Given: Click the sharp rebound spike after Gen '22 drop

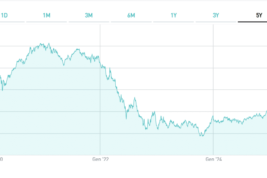Looking at the screenshot, I should click(135, 98).
